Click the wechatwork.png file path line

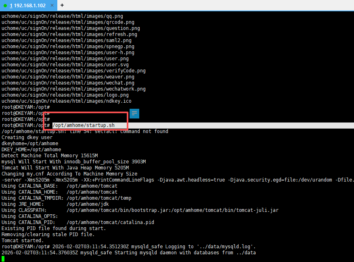73,89
